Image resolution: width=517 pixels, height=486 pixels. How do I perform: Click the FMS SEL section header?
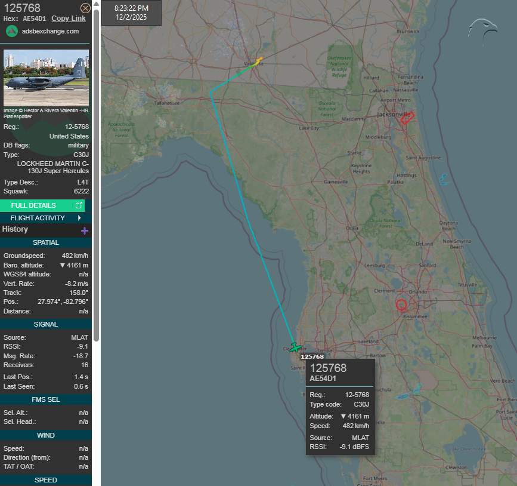coord(46,399)
